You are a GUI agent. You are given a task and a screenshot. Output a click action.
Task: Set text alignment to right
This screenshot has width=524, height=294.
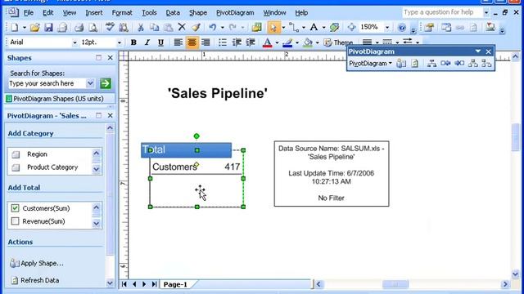click(x=206, y=42)
